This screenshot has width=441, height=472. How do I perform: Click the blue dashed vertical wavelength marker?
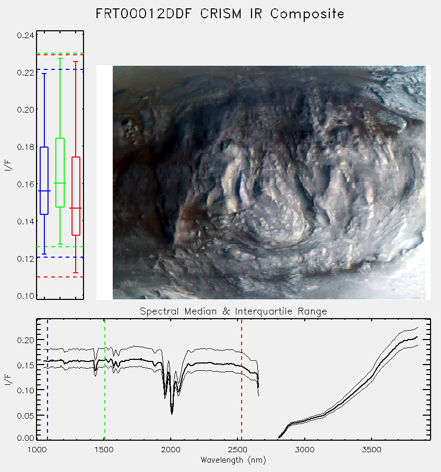point(47,379)
